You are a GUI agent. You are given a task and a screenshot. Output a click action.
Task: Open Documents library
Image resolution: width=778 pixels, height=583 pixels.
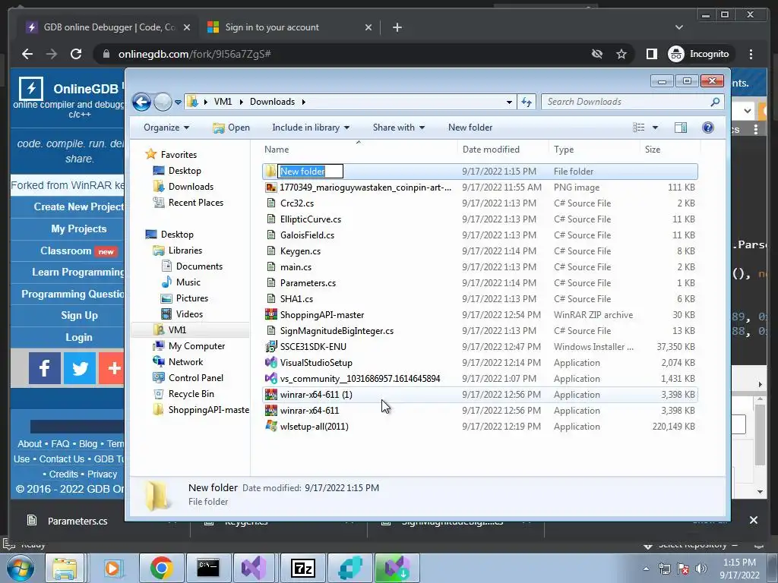click(x=192, y=266)
